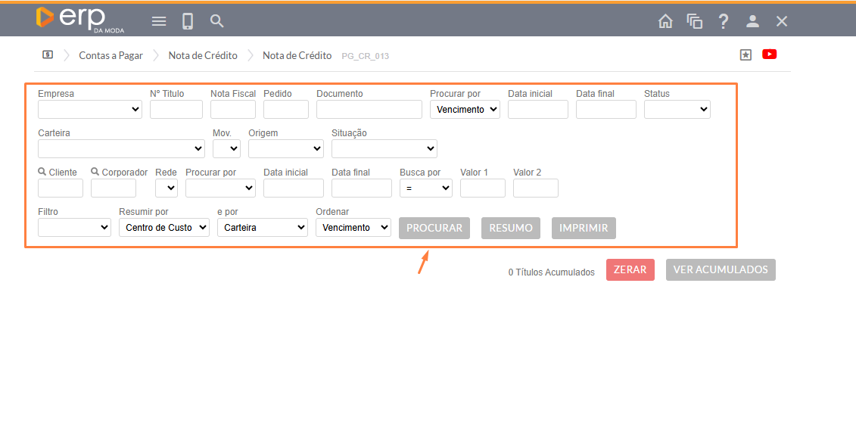856x445 pixels.
Task: Open the Status dropdown
Action: (x=677, y=110)
